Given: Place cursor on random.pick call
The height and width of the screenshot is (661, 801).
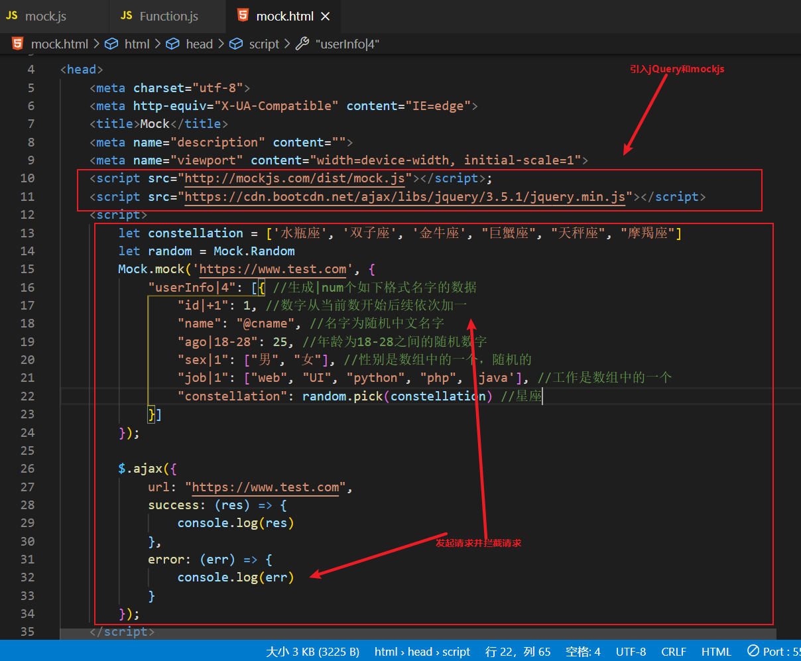Looking at the screenshot, I should pos(343,396).
